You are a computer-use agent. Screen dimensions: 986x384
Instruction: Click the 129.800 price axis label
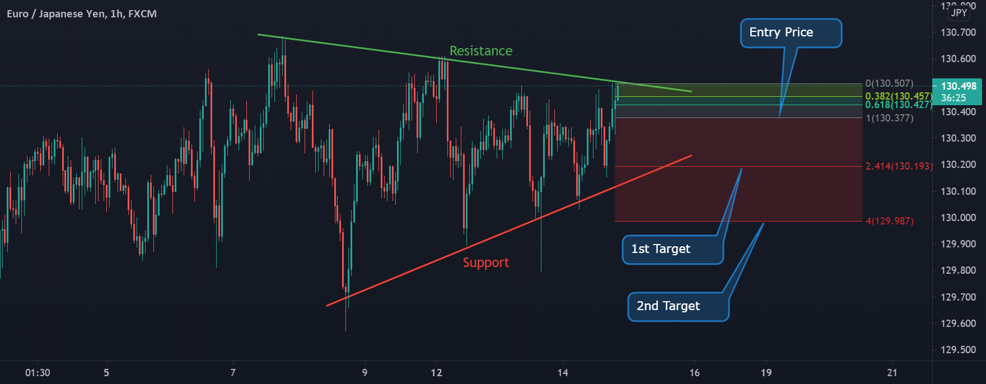tap(959, 270)
